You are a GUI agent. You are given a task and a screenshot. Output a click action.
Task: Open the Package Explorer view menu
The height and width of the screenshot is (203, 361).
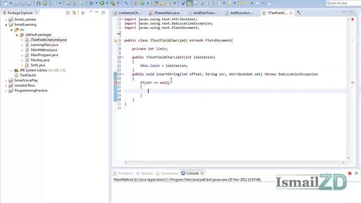coord(91,12)
